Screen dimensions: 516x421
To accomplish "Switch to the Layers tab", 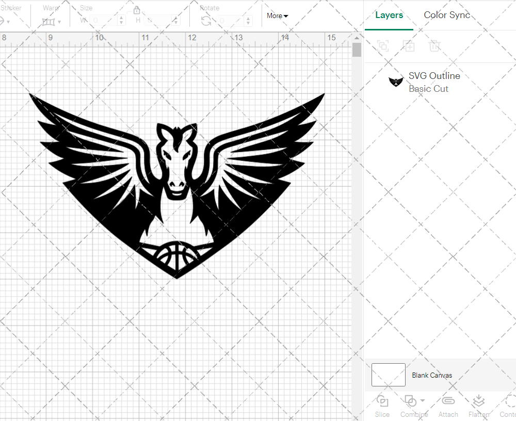I will tap(389, 15).
